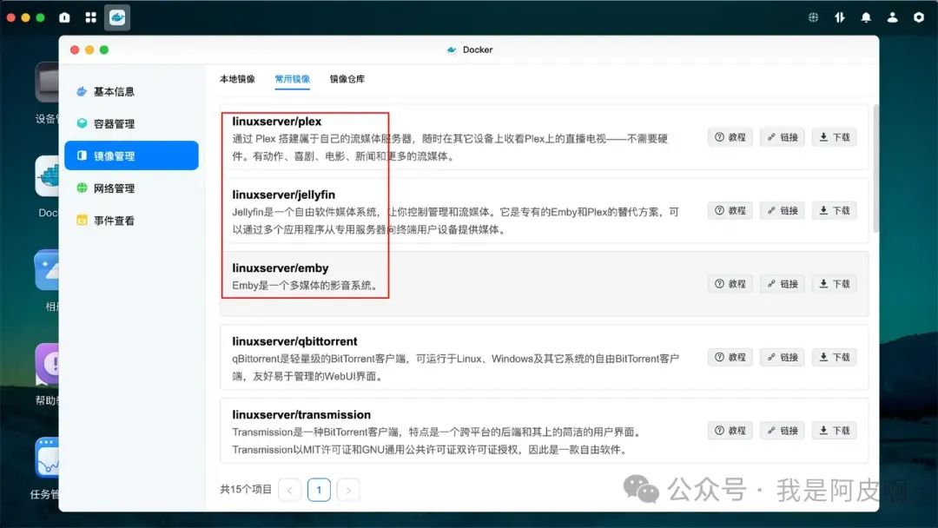Viewport: 938px width, 528px height.
Task: Click the 共15个项目 count text
Action: [246, 489]
